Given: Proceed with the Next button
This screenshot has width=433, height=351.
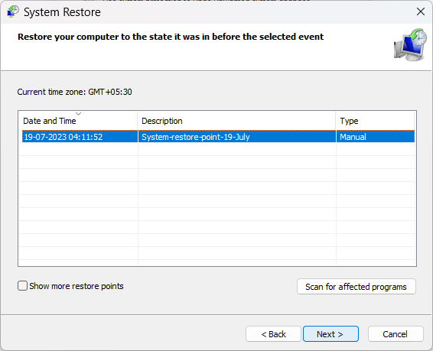Looking at the screenshot, I should click(x=330, y=334).
